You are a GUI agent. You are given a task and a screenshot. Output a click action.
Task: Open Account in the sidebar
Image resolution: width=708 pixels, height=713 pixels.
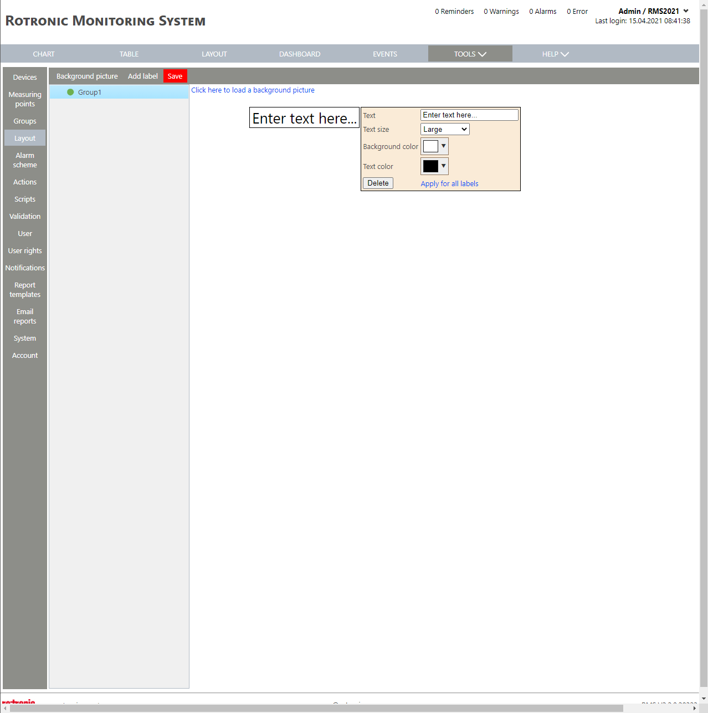pyautogui.click(x=25, y=355)
